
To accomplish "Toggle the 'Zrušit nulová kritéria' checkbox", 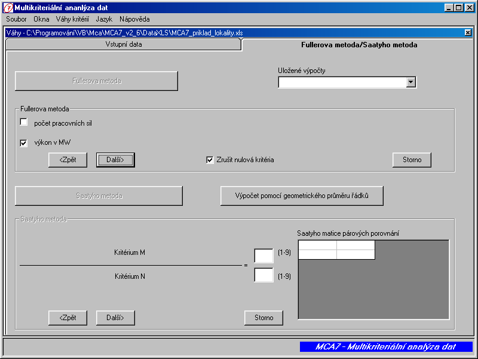I will click(x=210, y=160).
